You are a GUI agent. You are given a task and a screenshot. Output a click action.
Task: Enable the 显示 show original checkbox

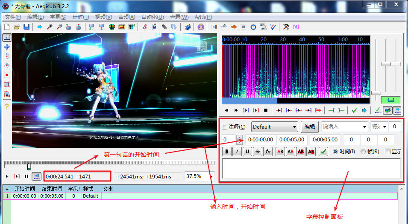[387, 151]
